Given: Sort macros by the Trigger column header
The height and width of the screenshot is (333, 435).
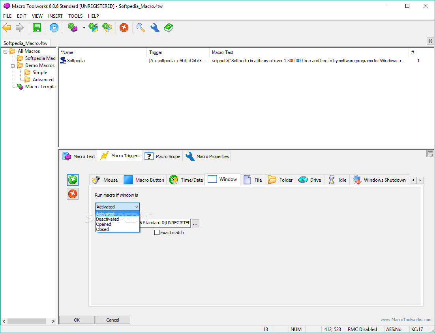Looking at the screenshot, I should 178,52.
